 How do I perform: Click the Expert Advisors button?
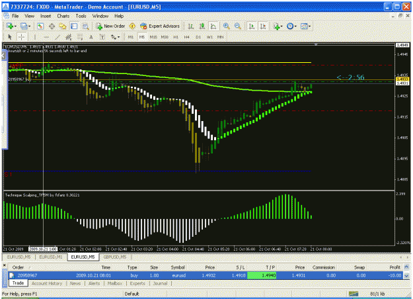[160, 26]
